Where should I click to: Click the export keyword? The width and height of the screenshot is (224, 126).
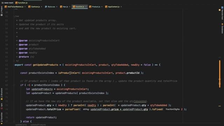click(19, 65)
